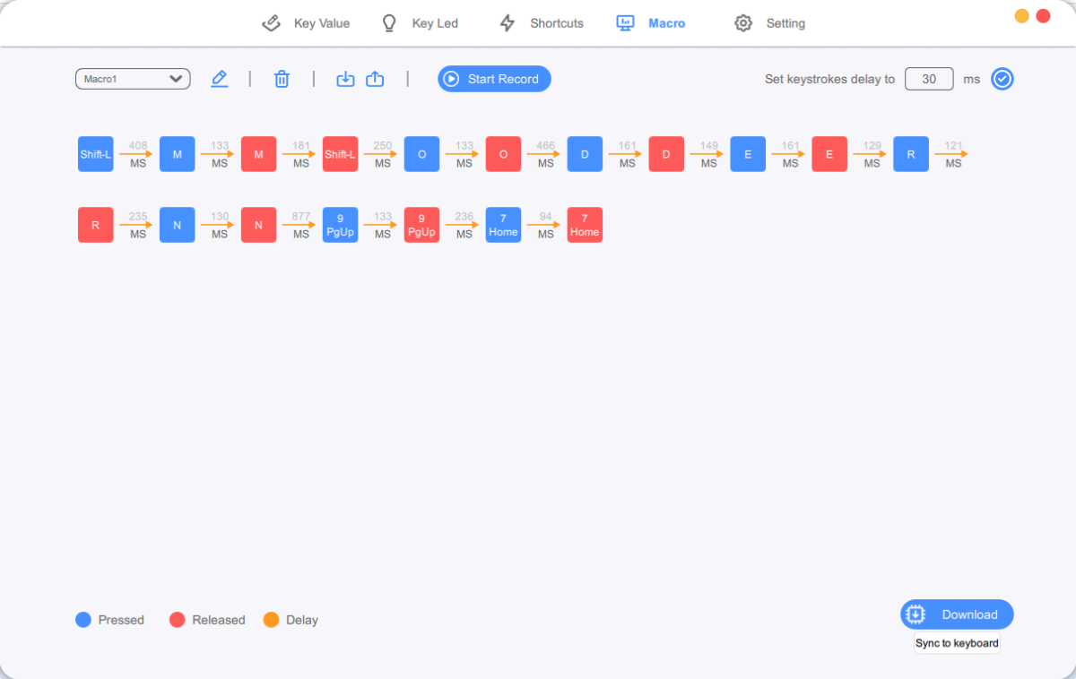Click the trash delete macro icon

(x=282, y=79)
